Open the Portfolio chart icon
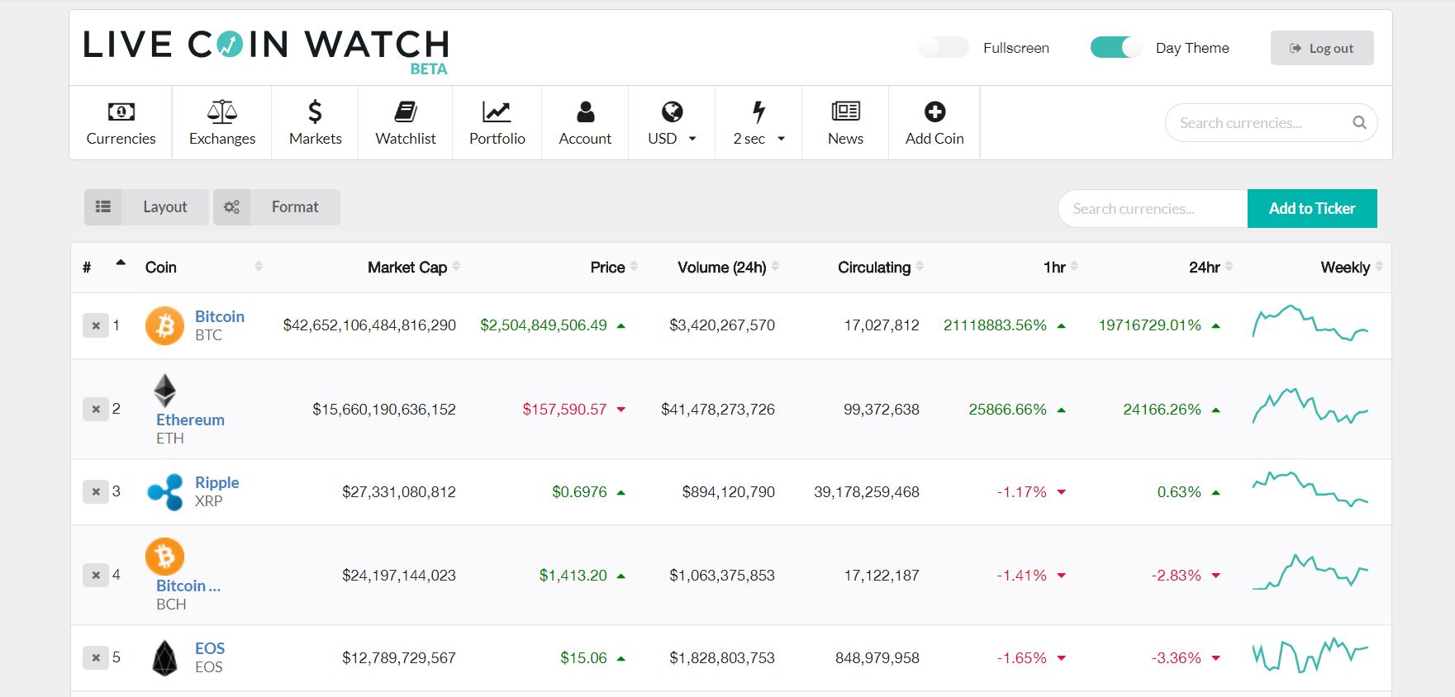The width and height of the screenshot is (1455, 697). pos(497,111)
